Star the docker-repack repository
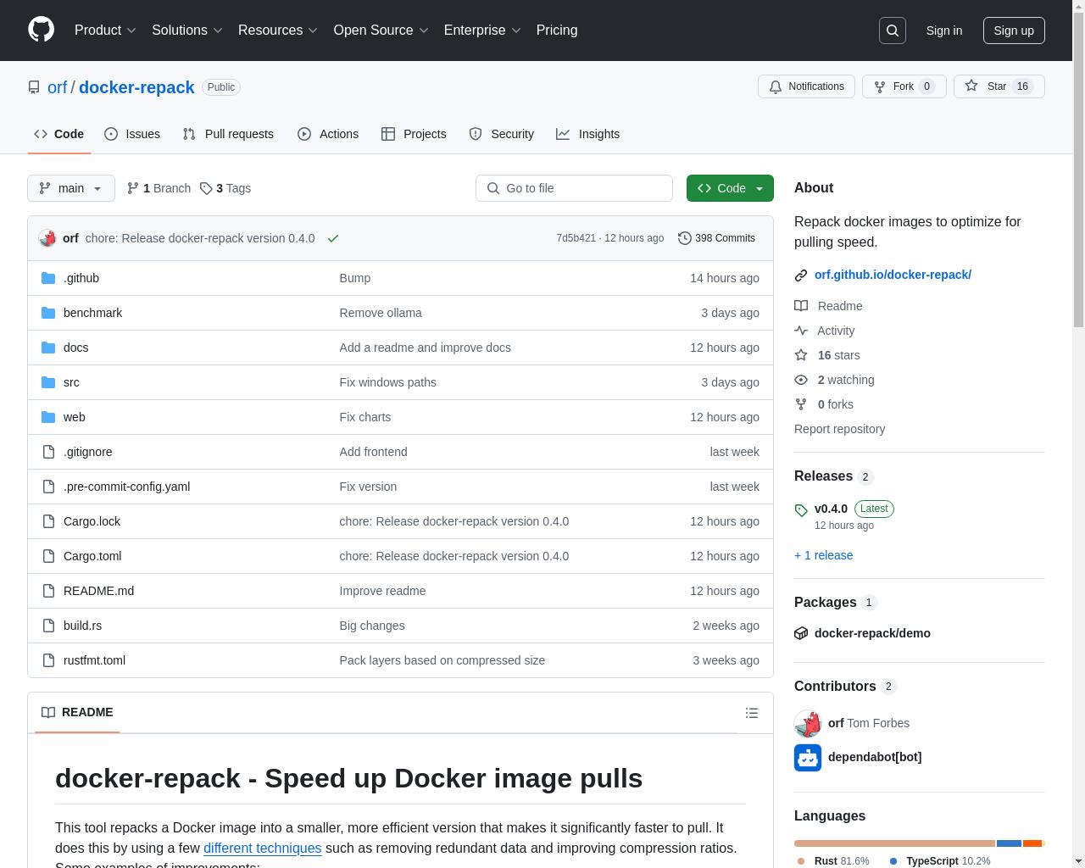 pos(999,86)
